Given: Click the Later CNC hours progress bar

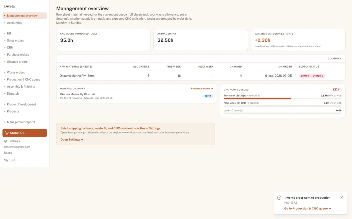Looking at the screenshot, I should (282, 113).
